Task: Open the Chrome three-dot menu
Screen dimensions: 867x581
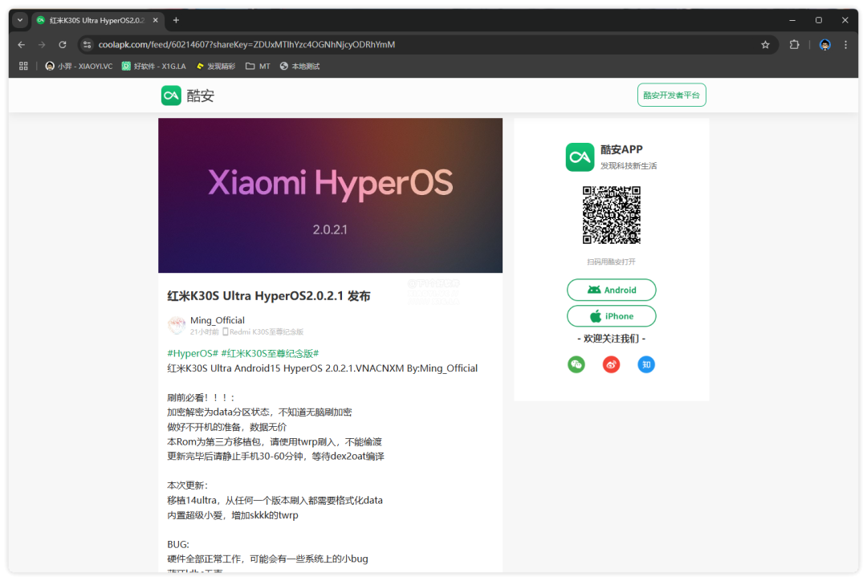Action: coord(845,45)
